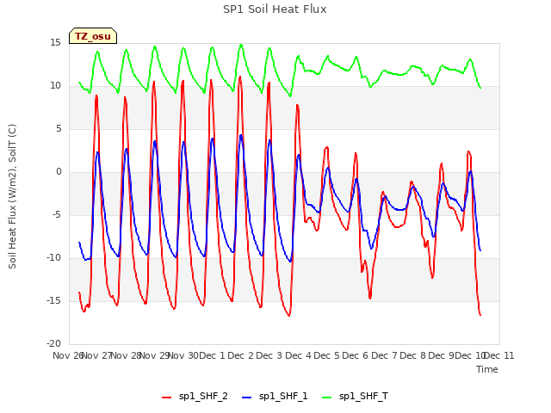
Task: Click the Dec 11 x-axis tick label
Action: (499, 355)
